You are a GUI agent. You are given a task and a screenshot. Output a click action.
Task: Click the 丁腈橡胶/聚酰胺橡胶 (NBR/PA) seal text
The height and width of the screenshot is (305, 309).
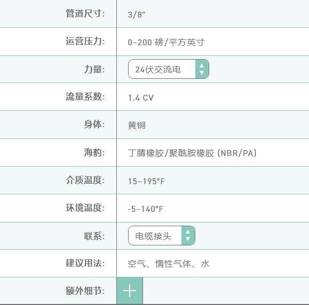[192, 153]
